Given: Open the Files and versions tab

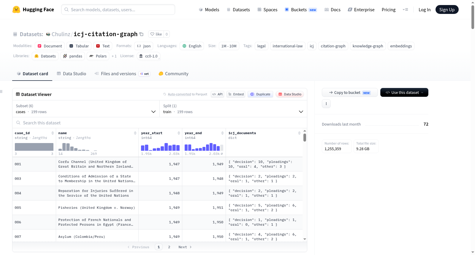Looking at the screenshot, I should click(x=122, y=74).
